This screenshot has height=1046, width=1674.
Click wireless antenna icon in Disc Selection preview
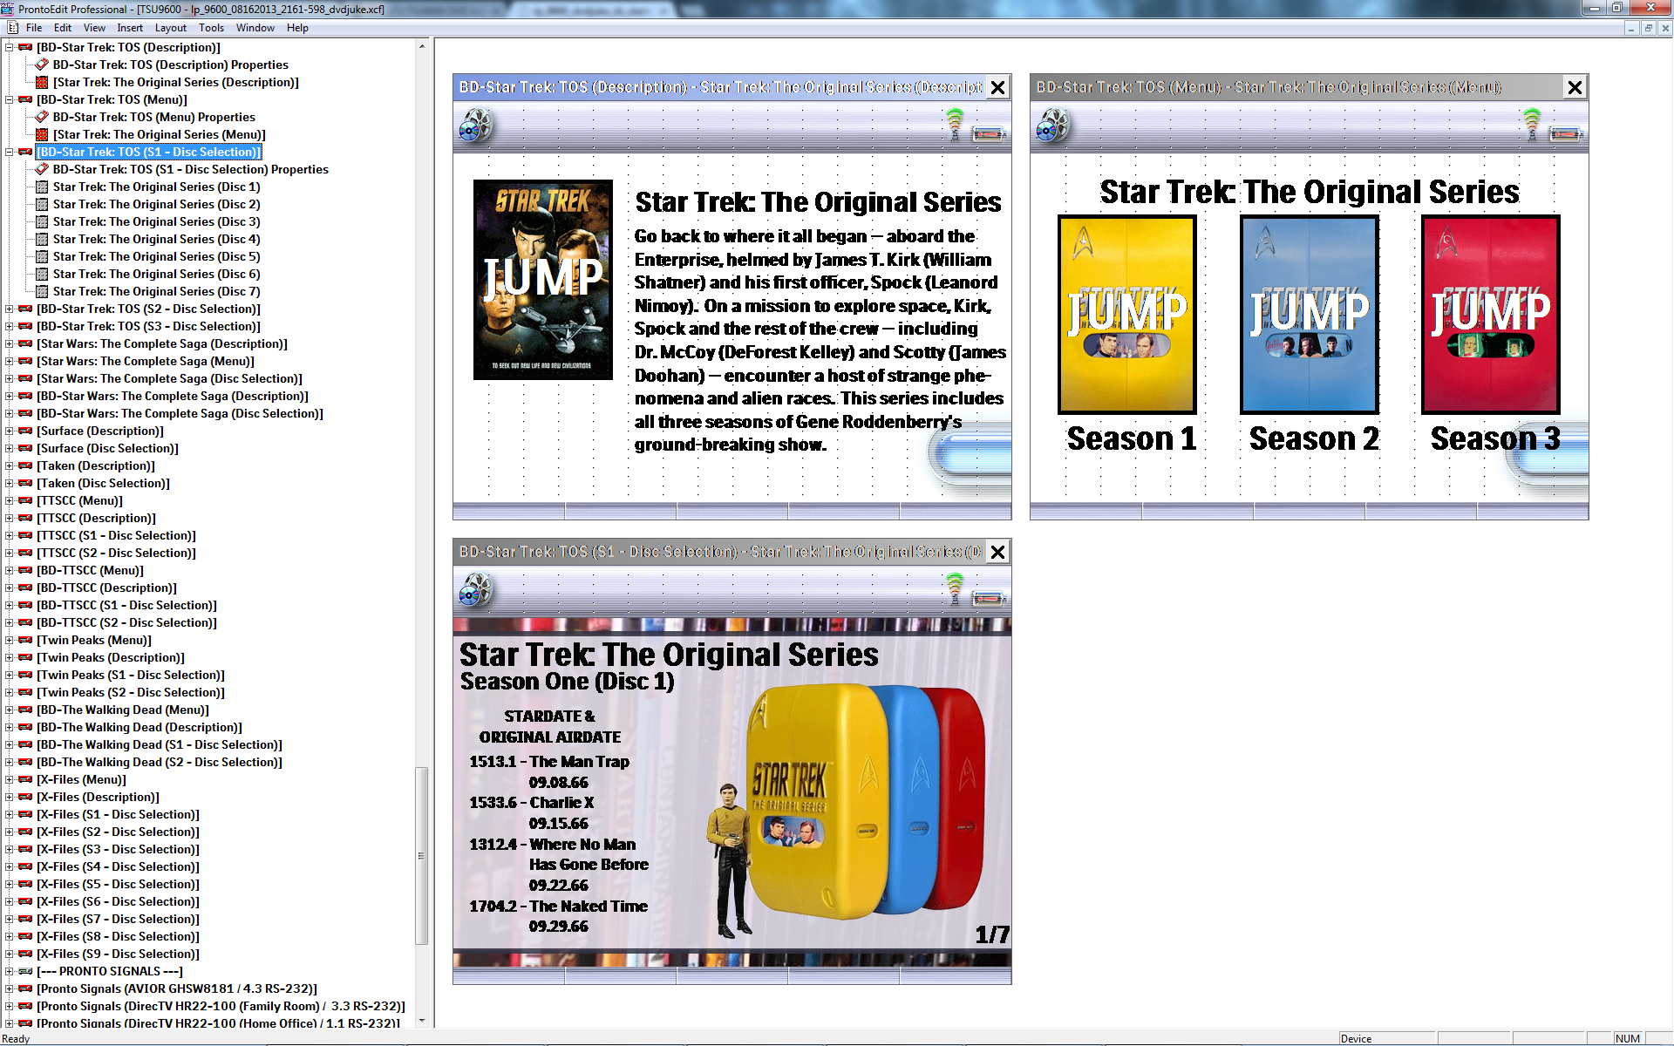(955, 588)
